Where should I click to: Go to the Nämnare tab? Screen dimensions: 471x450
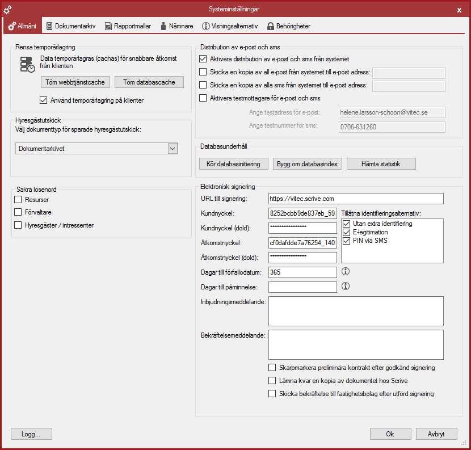(x=177, y=26)
